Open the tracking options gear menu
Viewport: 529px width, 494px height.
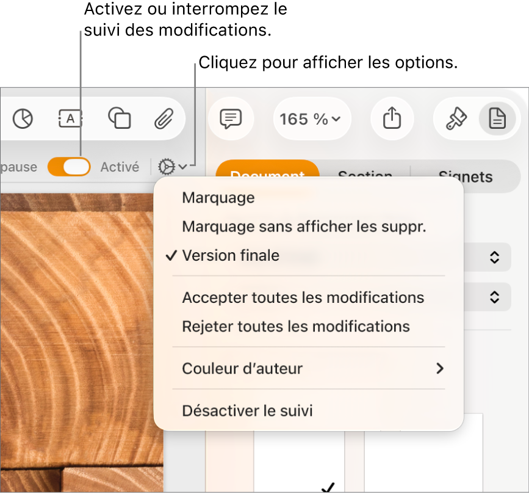click(x=172, y=167)
